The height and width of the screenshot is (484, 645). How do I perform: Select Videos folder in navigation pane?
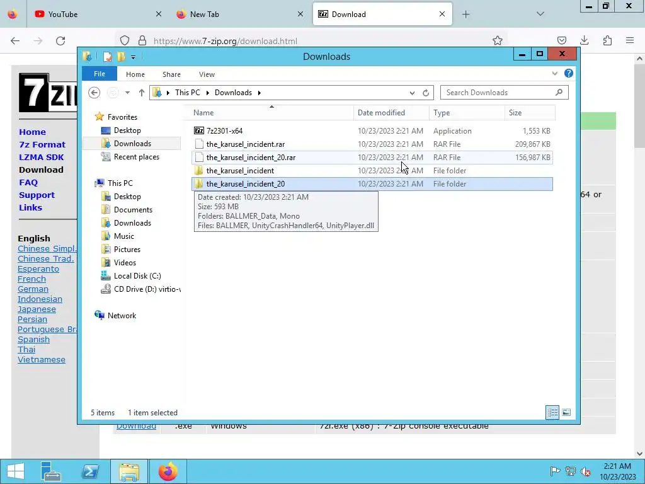(x=125, y=262)
